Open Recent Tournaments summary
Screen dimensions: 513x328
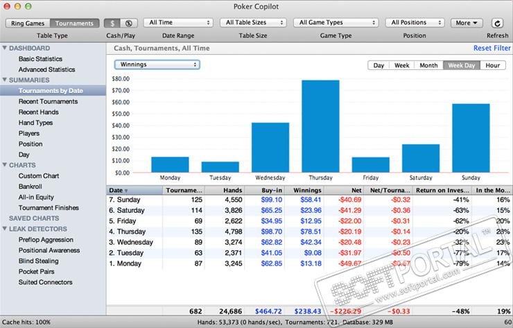pyautogui.click(x=48, y=101)
